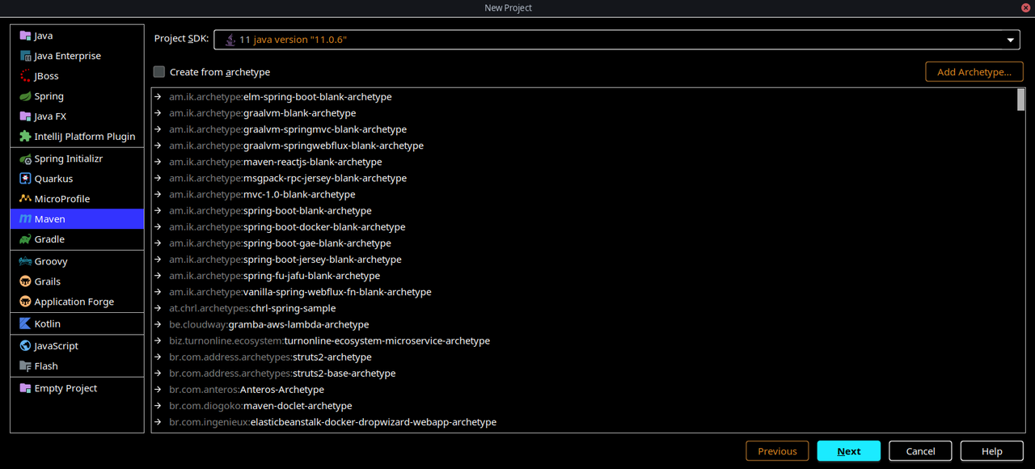Select spring-boot-gae-blank-archetype row
Viewport: 1035px width, 469px height.
(x=583, y=243)
